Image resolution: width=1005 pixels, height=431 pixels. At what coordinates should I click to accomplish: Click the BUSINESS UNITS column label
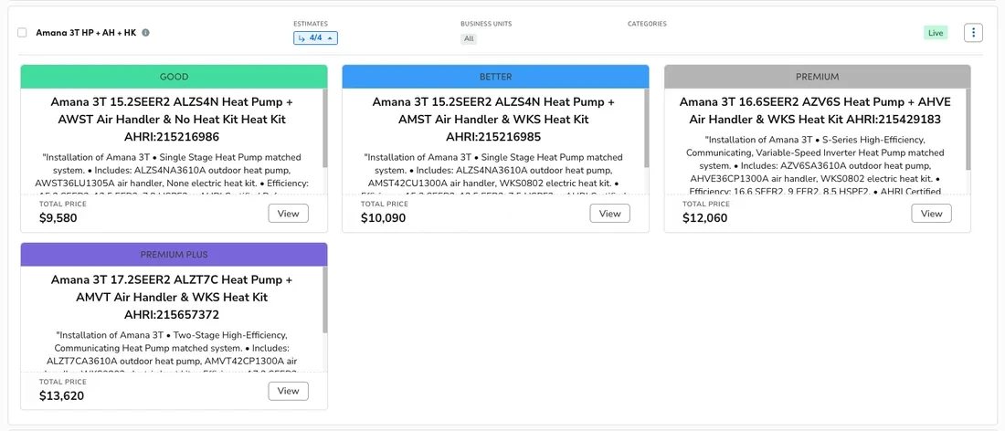point(486,24)
